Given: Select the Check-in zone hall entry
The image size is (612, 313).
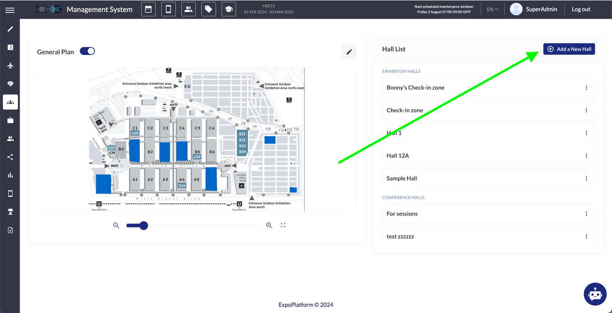Looking at the screenshot, I should pyautogui.click(x=405, y=111).
